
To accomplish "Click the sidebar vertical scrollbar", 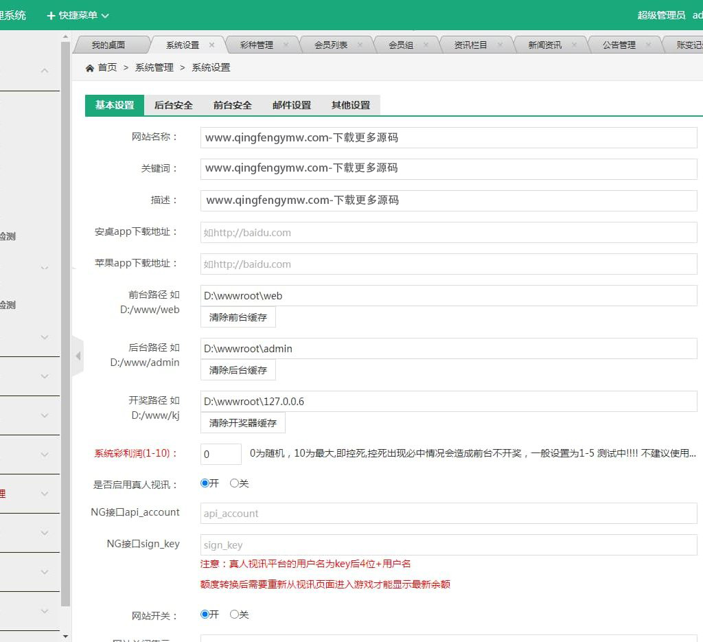I will click(65, 323).
